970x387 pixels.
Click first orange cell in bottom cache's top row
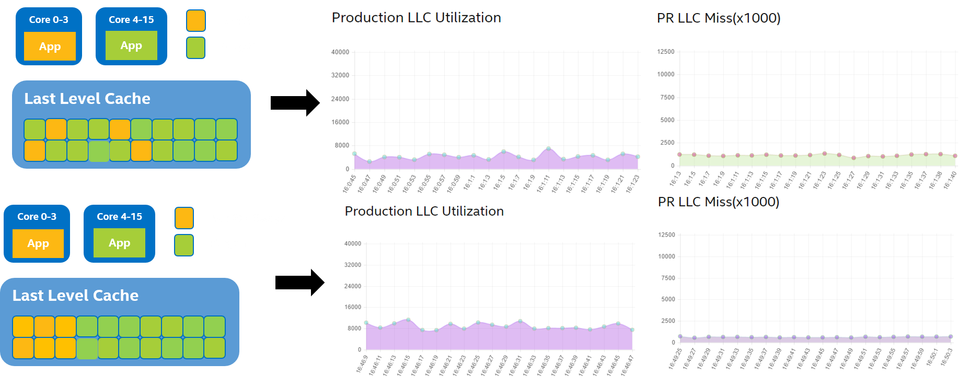click(x=24, y=326)
